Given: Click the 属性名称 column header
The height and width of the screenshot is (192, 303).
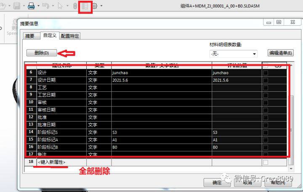Looking at the screenshot, I should [61, 65].
